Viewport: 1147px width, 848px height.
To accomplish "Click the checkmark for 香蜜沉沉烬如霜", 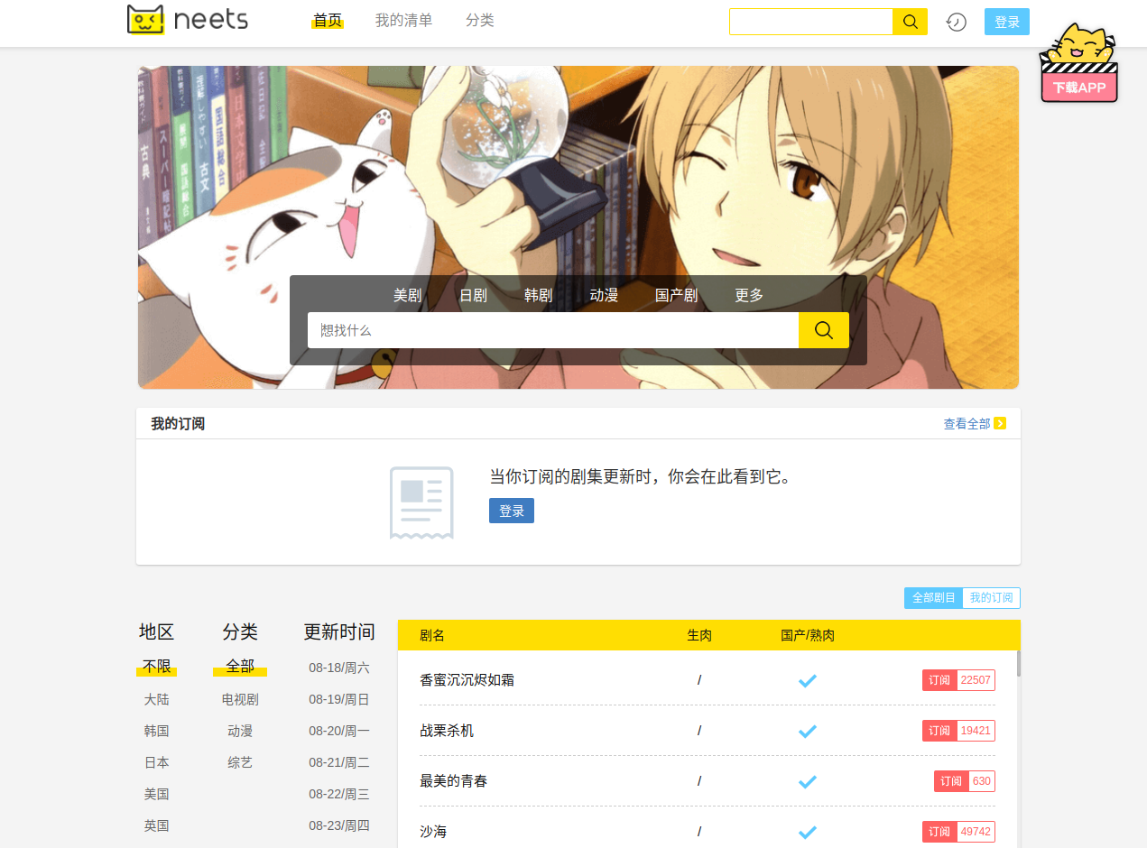I will click(807, 680).
